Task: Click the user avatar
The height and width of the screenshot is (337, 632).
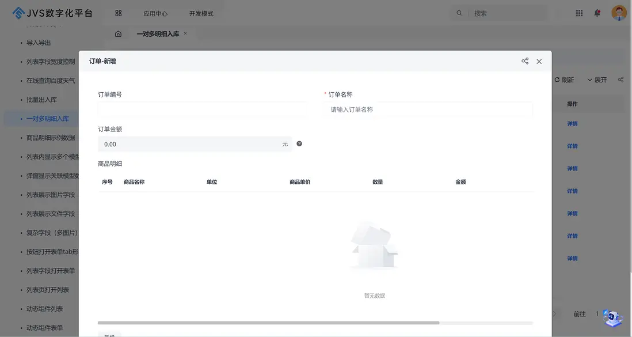Action: pyautogui.click(x=619, y=13)
